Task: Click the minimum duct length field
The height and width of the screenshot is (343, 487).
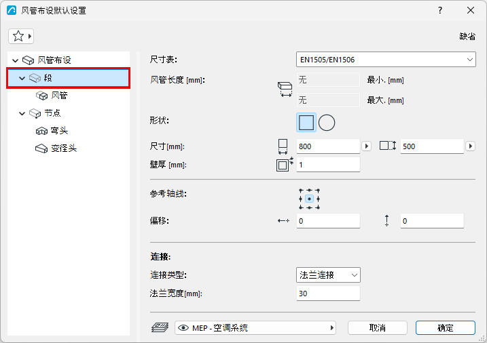Action: click(328, 80)
